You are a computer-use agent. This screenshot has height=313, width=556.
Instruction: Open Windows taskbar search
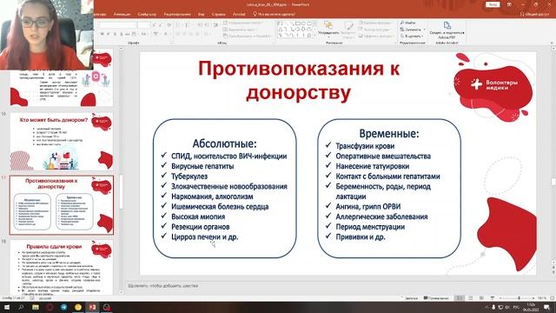pos(21,307)
